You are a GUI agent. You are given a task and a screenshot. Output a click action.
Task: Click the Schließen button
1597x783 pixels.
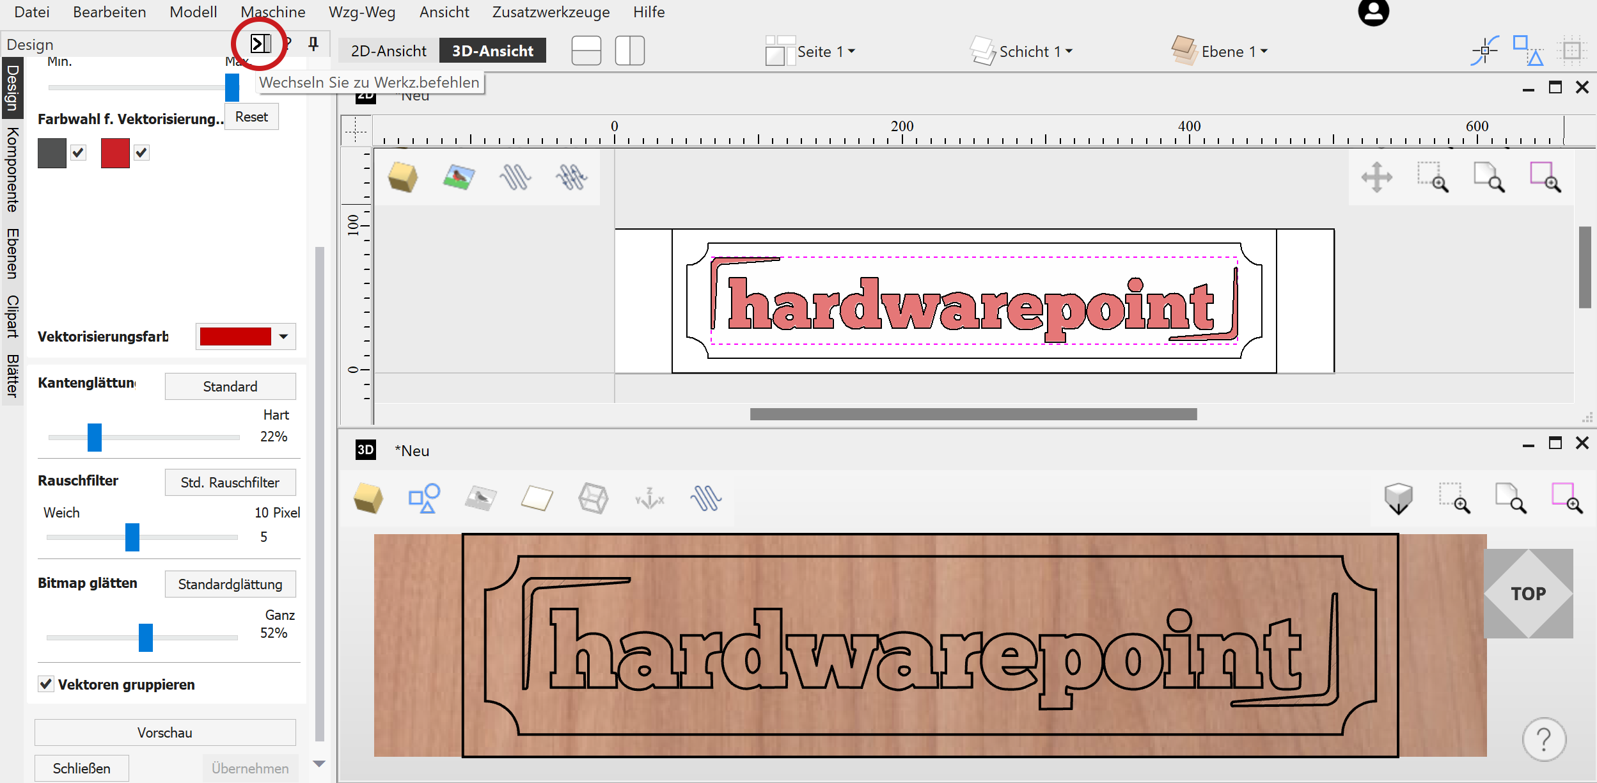coord(81,768)
